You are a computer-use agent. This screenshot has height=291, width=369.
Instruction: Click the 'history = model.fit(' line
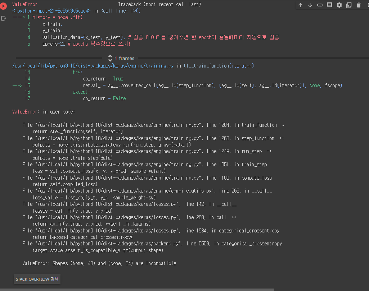(x=57, y=17)
